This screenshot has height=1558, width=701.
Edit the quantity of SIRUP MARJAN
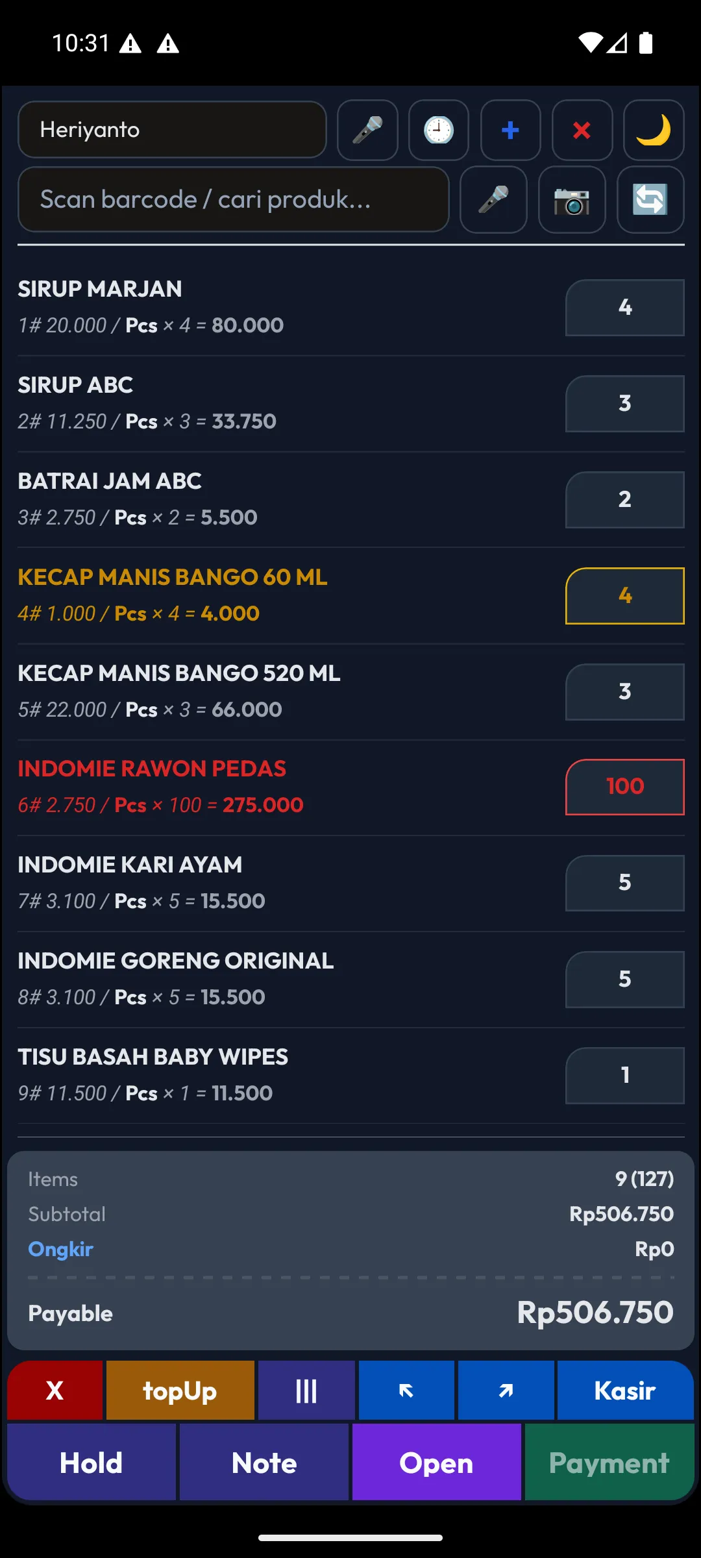pos(624,308)
